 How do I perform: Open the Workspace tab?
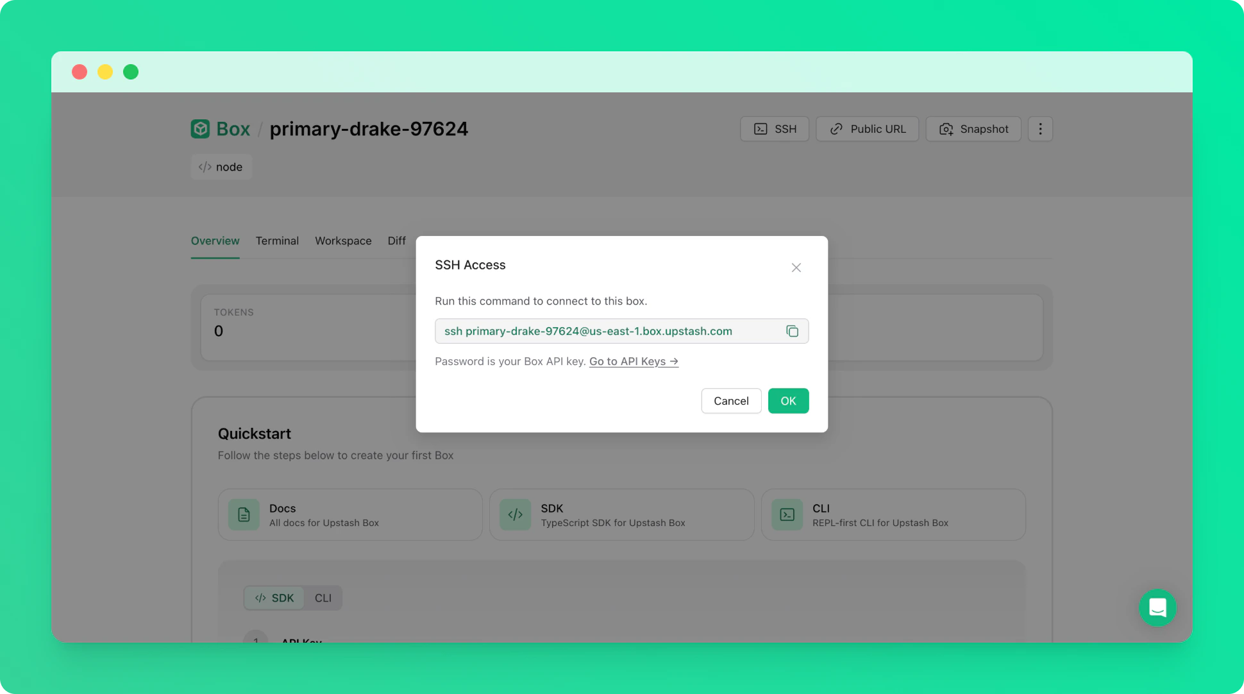pos(343,241)
